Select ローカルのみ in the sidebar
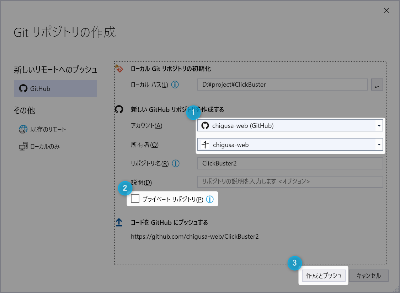400x293 pixels. 39,146
